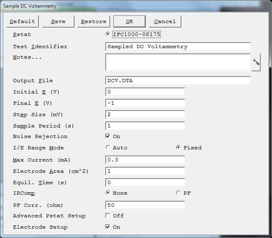Select the IFC1000-08175 Pstat radio button
Viewport: 272px width, 238px height.
[x=108, y=34]
